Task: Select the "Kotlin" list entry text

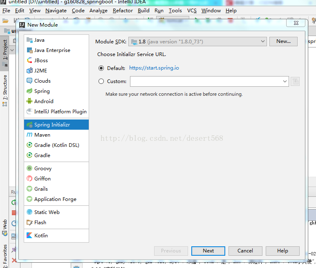Action: click(41, 236)
